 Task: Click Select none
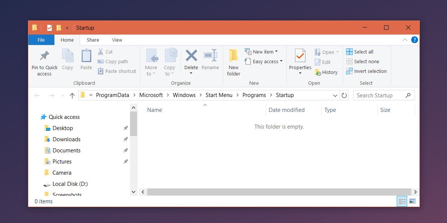pyautogui.click(x=362, y=62)
